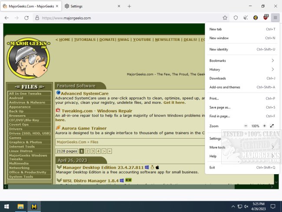282x212 pixels.
Task: Click the broom new identity icon
Action: 246,18
